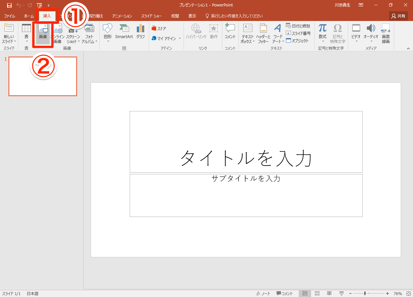Click the Save icon in quick access toolbar
The width and height of the screenshot is (413, 297).
[9, 5]
